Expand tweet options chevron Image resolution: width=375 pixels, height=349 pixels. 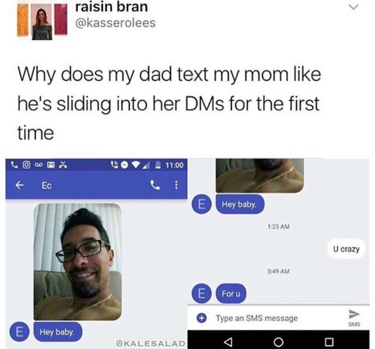pos(353,7)
